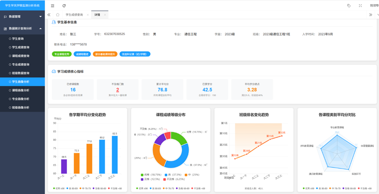Click the 专业课程优秀 green tag
The width and height of the screenshot is (379, 194).
coord(62,54)
